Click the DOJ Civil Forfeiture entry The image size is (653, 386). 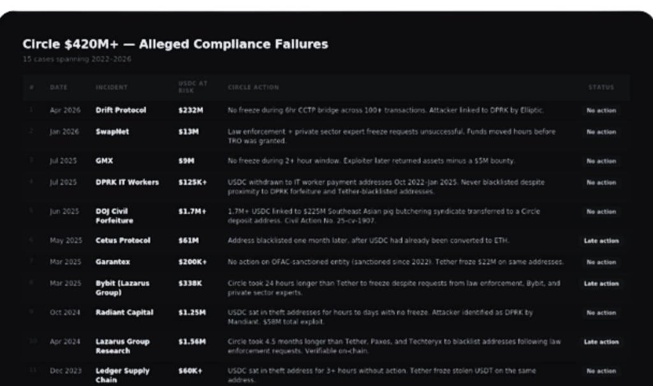[114, 216]
